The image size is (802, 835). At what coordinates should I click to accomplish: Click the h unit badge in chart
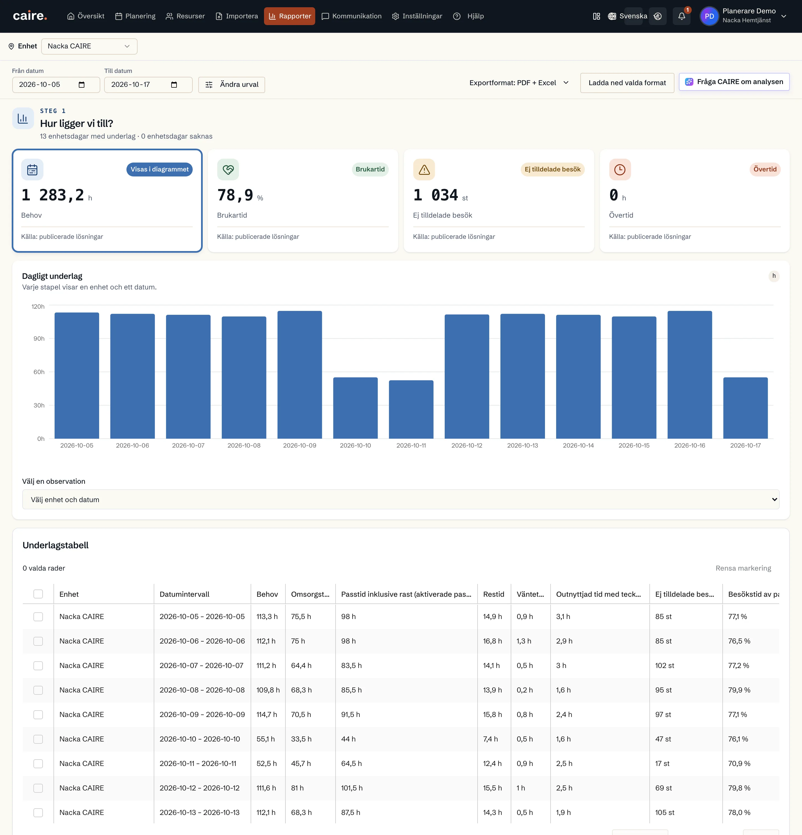click(x=774, y=276)
